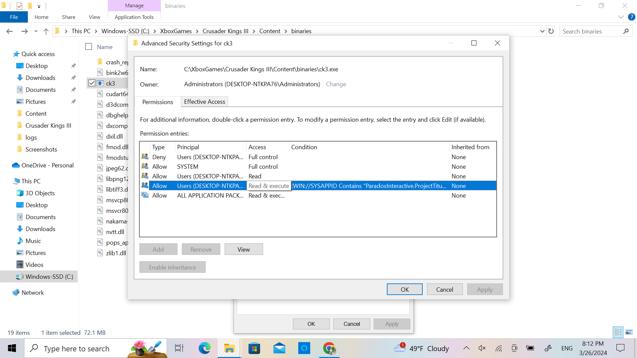Screen dimensions: 637x358
Task: Open the Quick Access Toolbar customize dropdown
Action: [39, 6]
